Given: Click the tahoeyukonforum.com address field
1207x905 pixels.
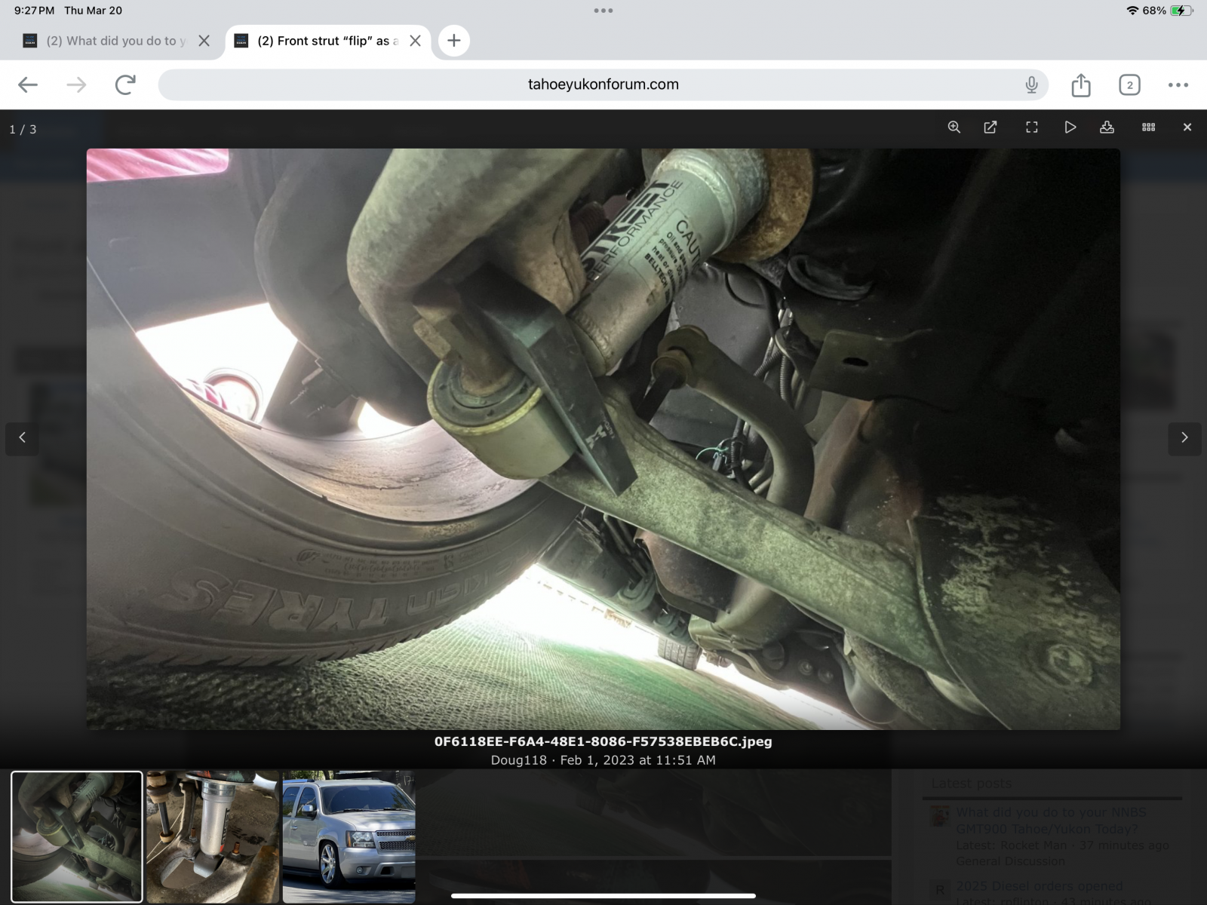Looking at the screenshot, I should [603, 84].
